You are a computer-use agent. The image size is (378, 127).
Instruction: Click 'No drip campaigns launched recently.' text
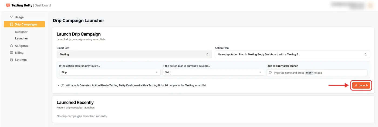pyautogui.click(x=82, y=116)
